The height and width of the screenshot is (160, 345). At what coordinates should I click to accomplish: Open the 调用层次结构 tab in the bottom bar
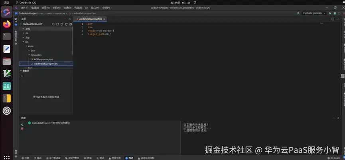click(146, 158)
